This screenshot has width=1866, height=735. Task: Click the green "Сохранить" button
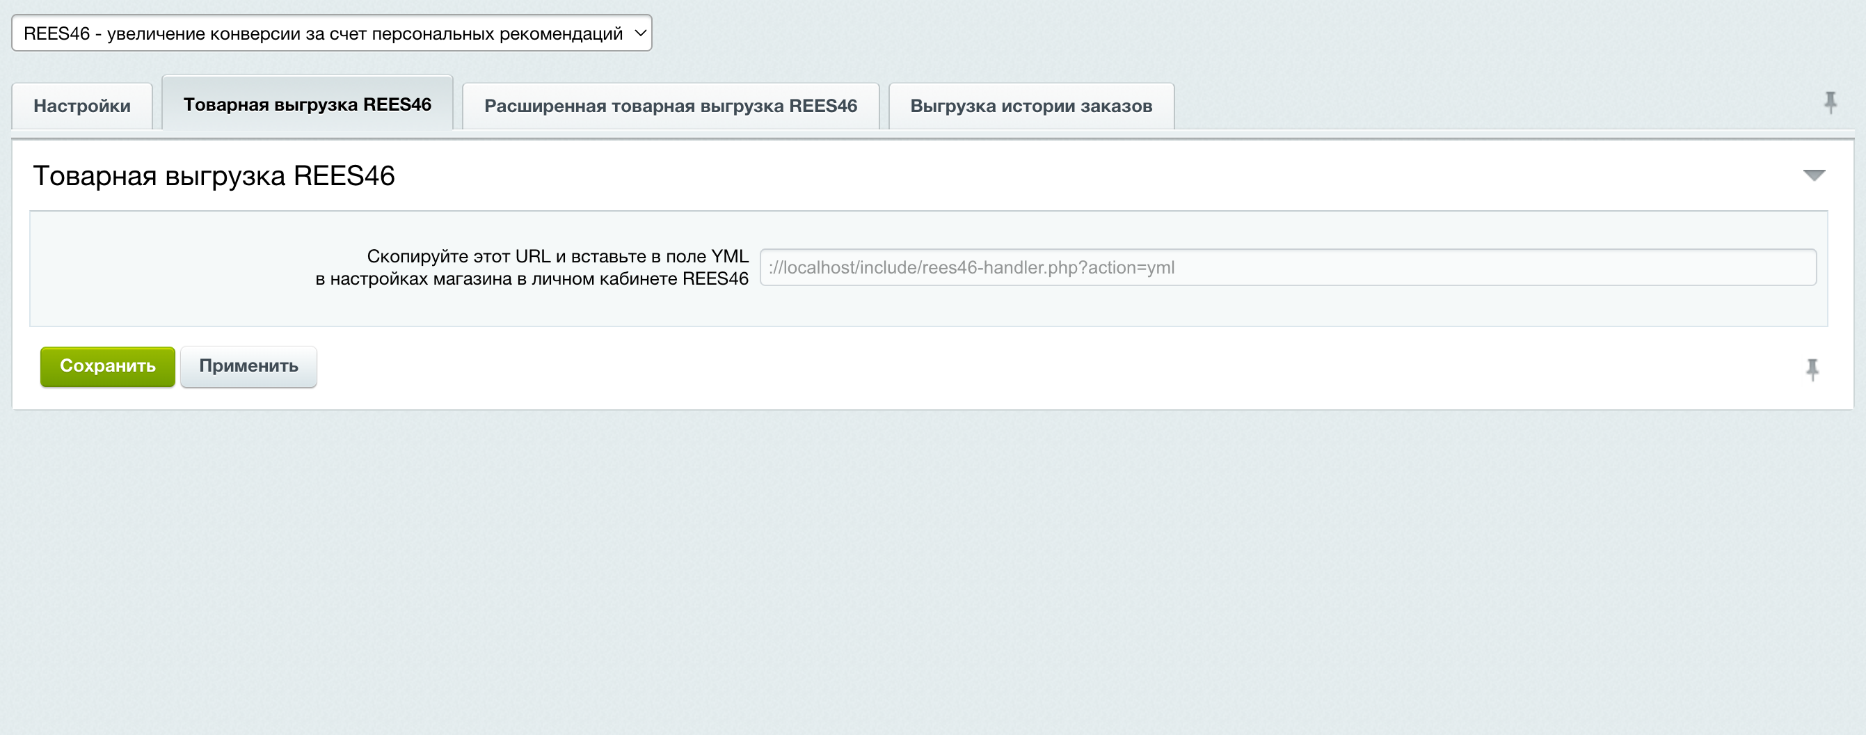click(x=107, y=366)
